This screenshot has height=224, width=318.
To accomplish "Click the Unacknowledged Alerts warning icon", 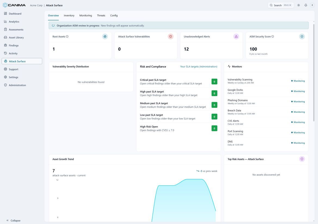I will pyautogui.click(x=236, y=36).
